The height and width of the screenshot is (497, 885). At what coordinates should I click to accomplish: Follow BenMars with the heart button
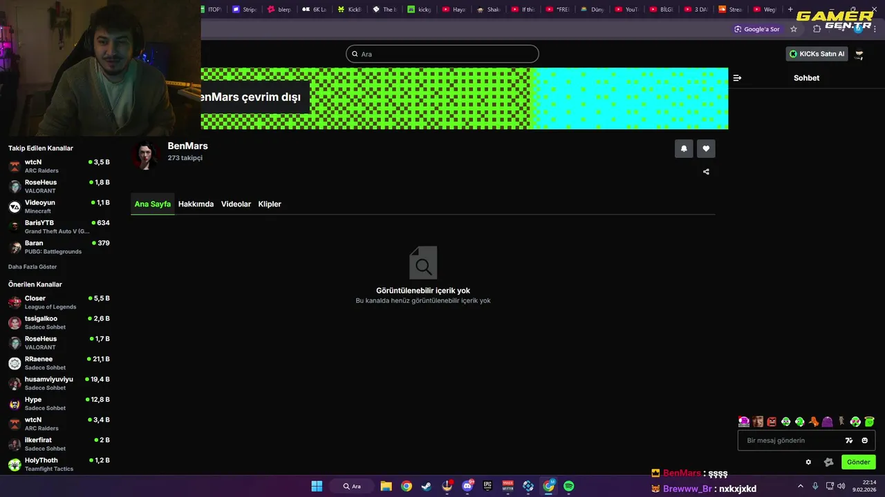click(706, 148)
